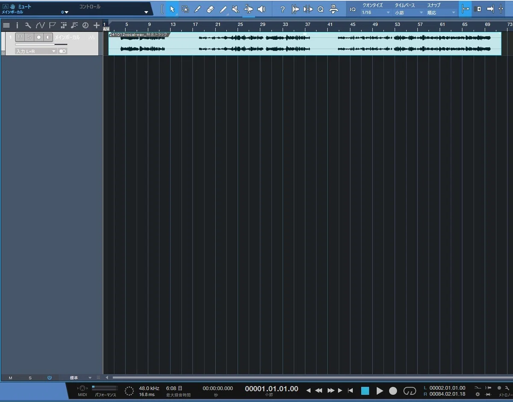513x402 pixels.
Task: Open クオンタイズ 1/16 dropdown
Action: pos(376,12)
